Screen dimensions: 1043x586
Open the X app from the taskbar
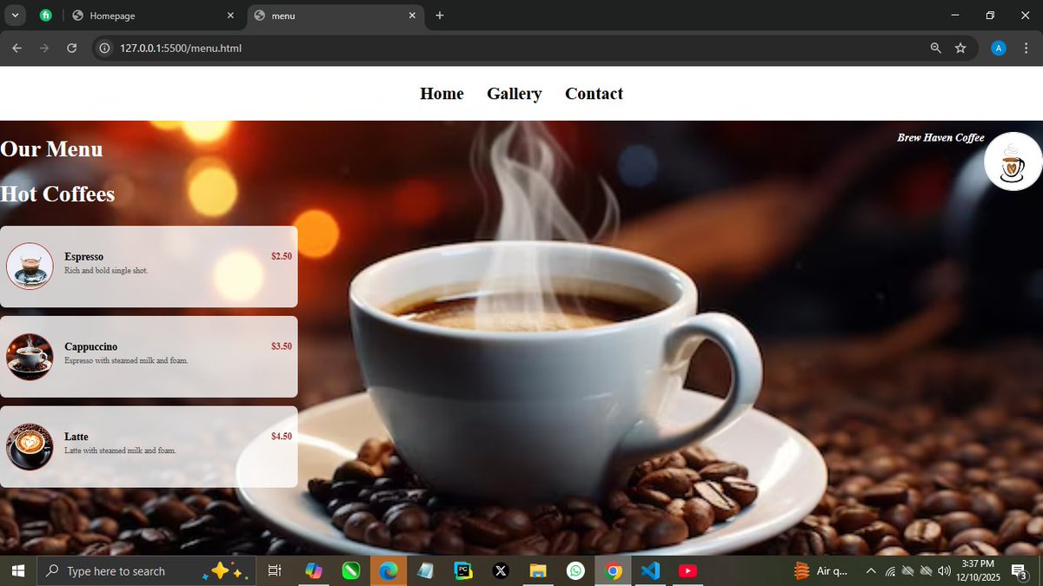pos(501,570)
